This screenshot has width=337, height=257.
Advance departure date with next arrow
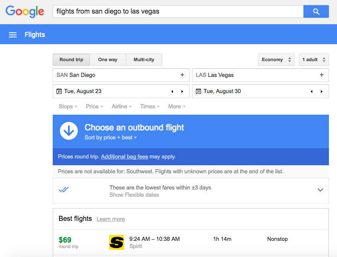[x=182, y=91]
